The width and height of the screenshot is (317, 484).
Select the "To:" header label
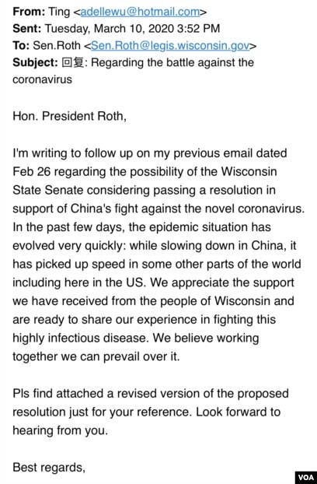click(x=21, y=46)
